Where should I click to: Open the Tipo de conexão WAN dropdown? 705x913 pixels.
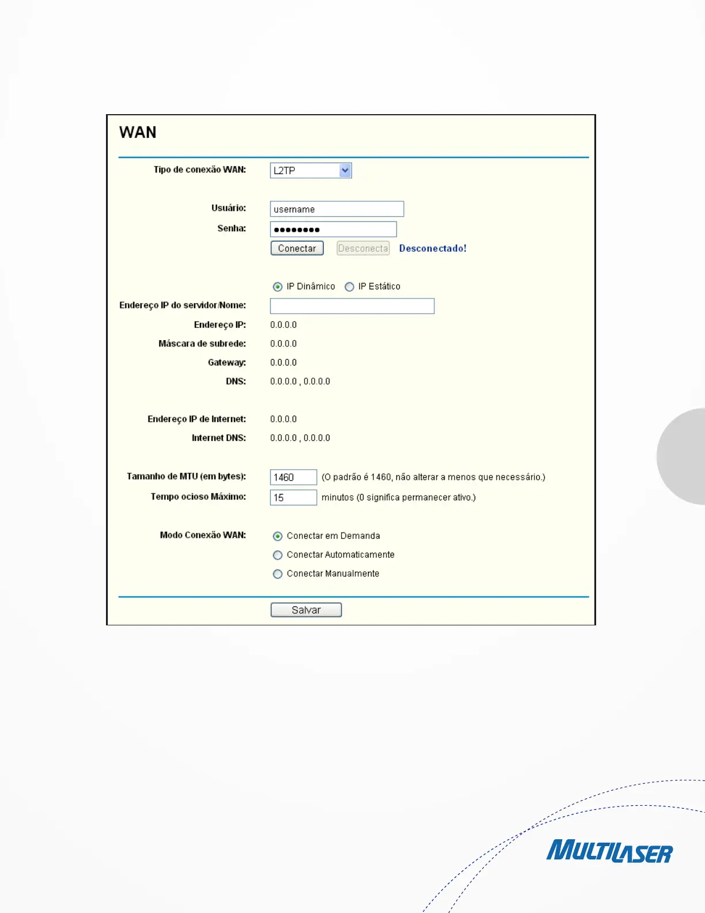311,171
